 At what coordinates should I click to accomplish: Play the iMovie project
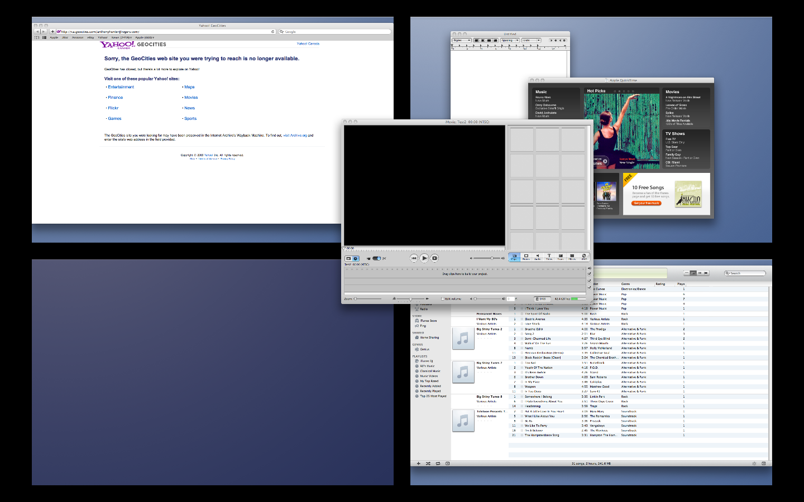click(x=424, y=258)
